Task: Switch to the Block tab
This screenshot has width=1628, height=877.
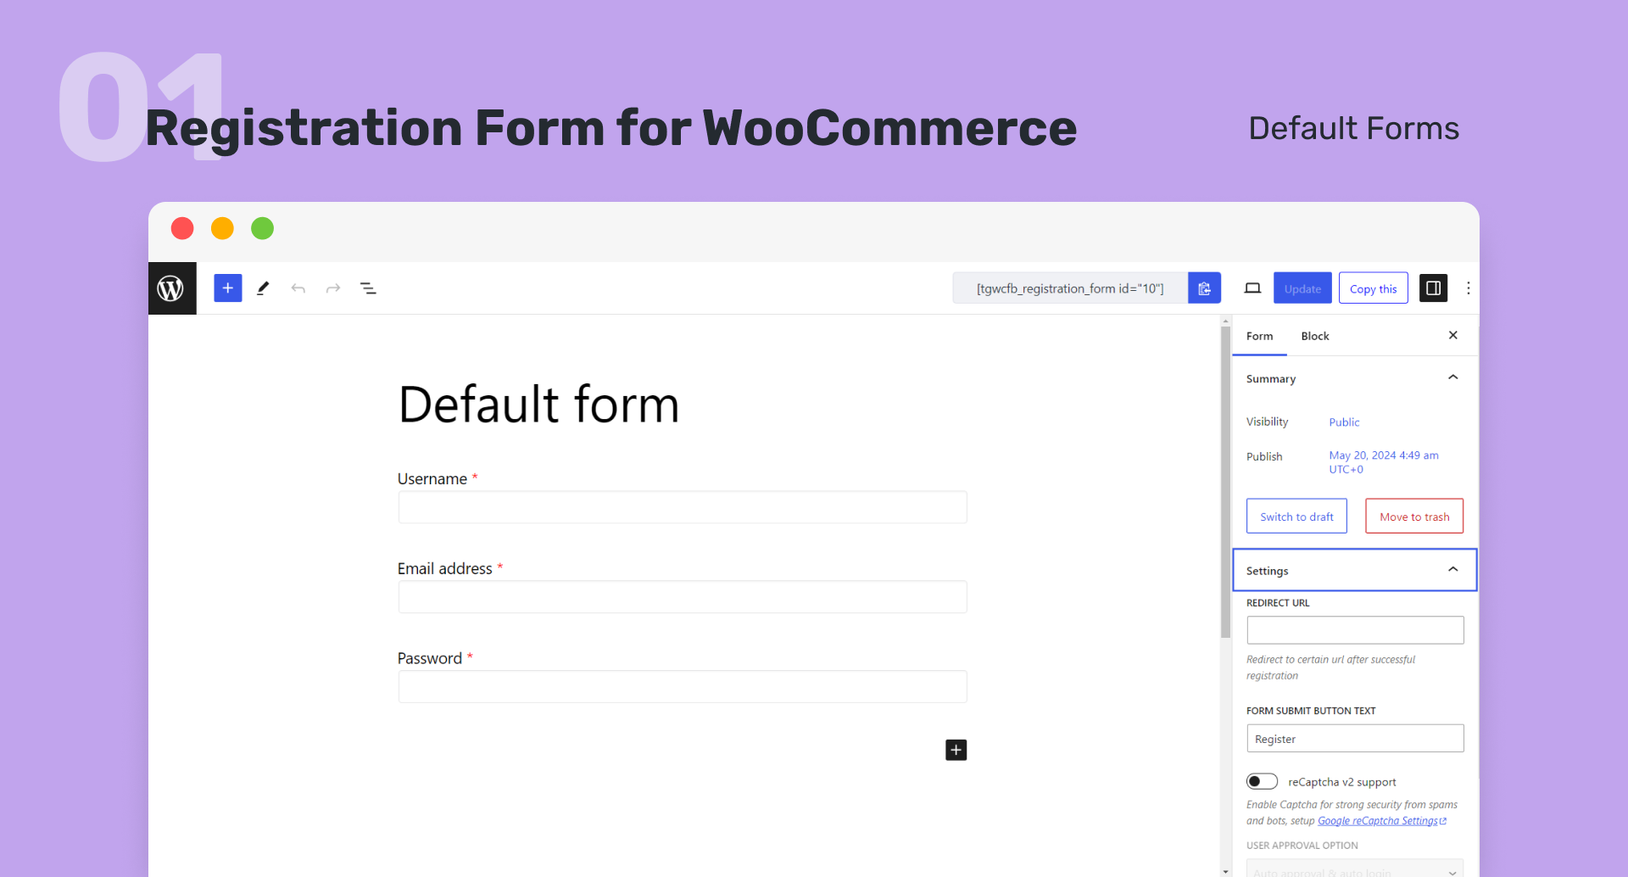Action: tap(1314, 337)
